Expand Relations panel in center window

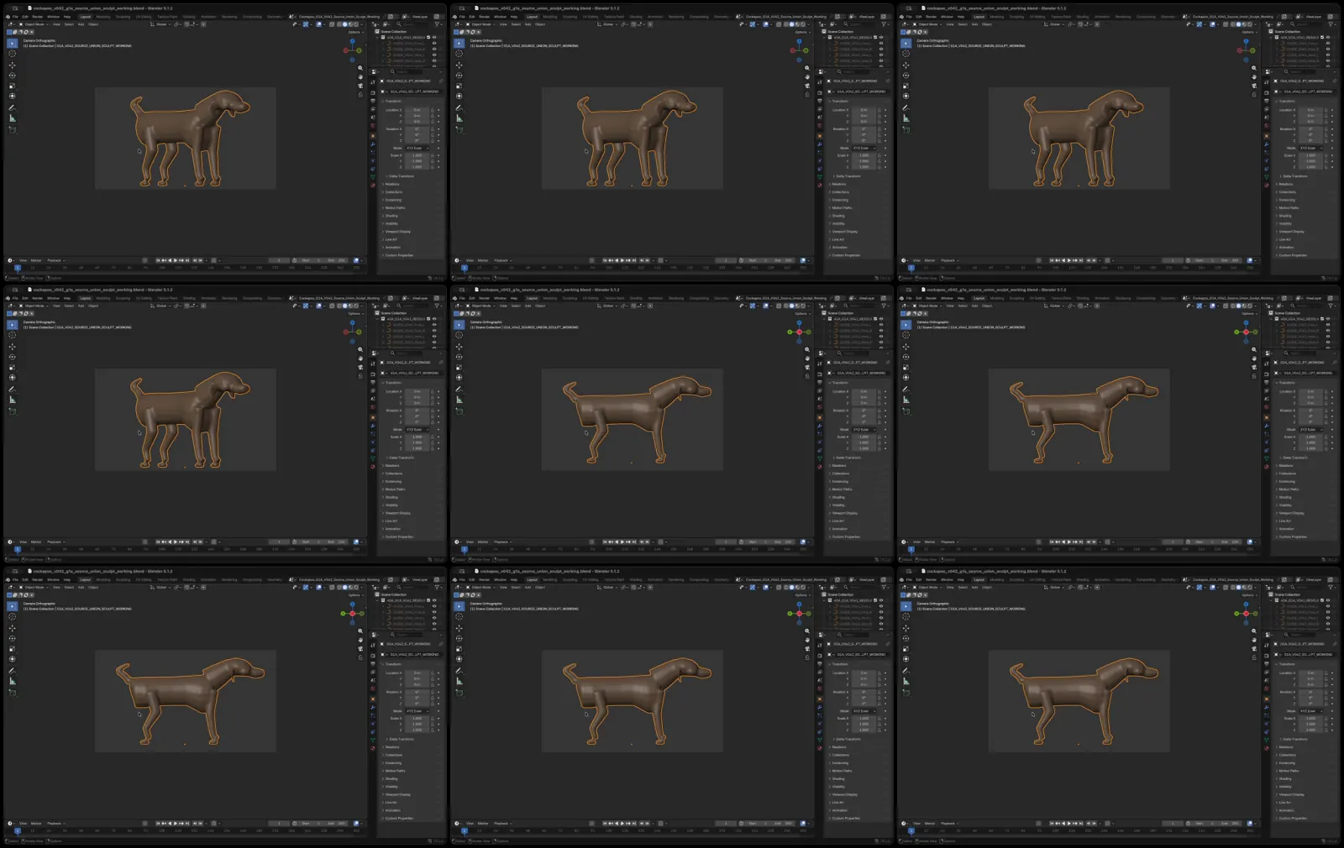pos(839,465)
